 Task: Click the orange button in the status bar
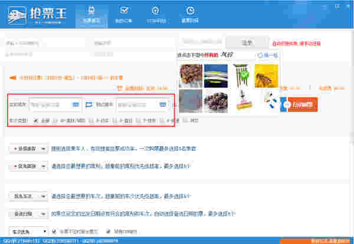(x=315, y=241)
